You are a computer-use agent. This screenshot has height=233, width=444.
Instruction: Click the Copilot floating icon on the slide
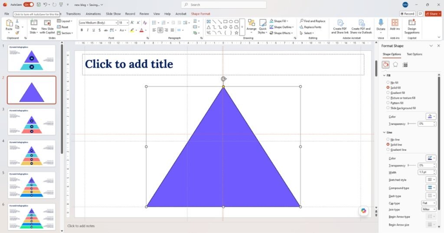click(x=364, y=210)
